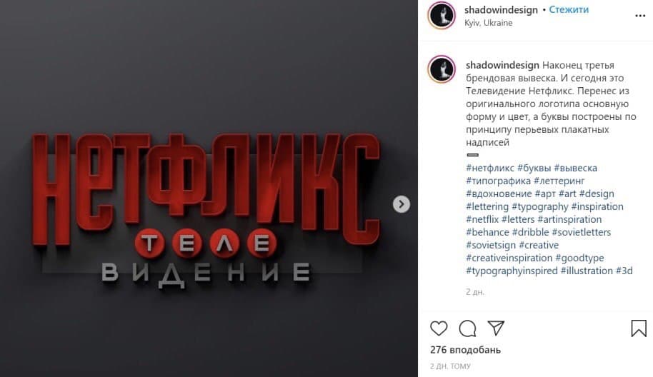Go to next image with the arrow

(x=402, y=204)
